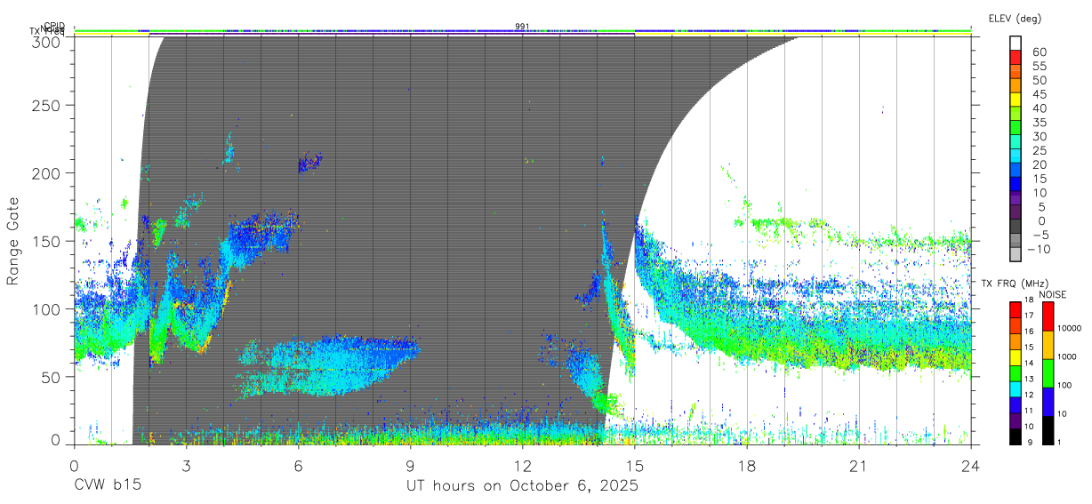Viewport: 1092px width, 504px height.
Task: Click the cyan segment of the TX FRQ bar
Action: click(1017, 390)
